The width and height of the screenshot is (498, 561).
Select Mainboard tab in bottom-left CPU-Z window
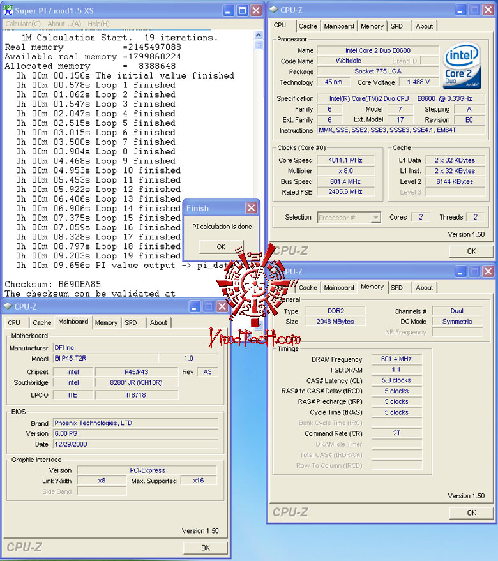(73, 322)
